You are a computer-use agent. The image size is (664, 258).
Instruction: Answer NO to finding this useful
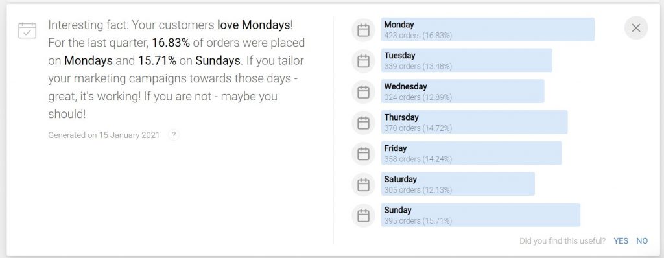[x=642, y=241]
